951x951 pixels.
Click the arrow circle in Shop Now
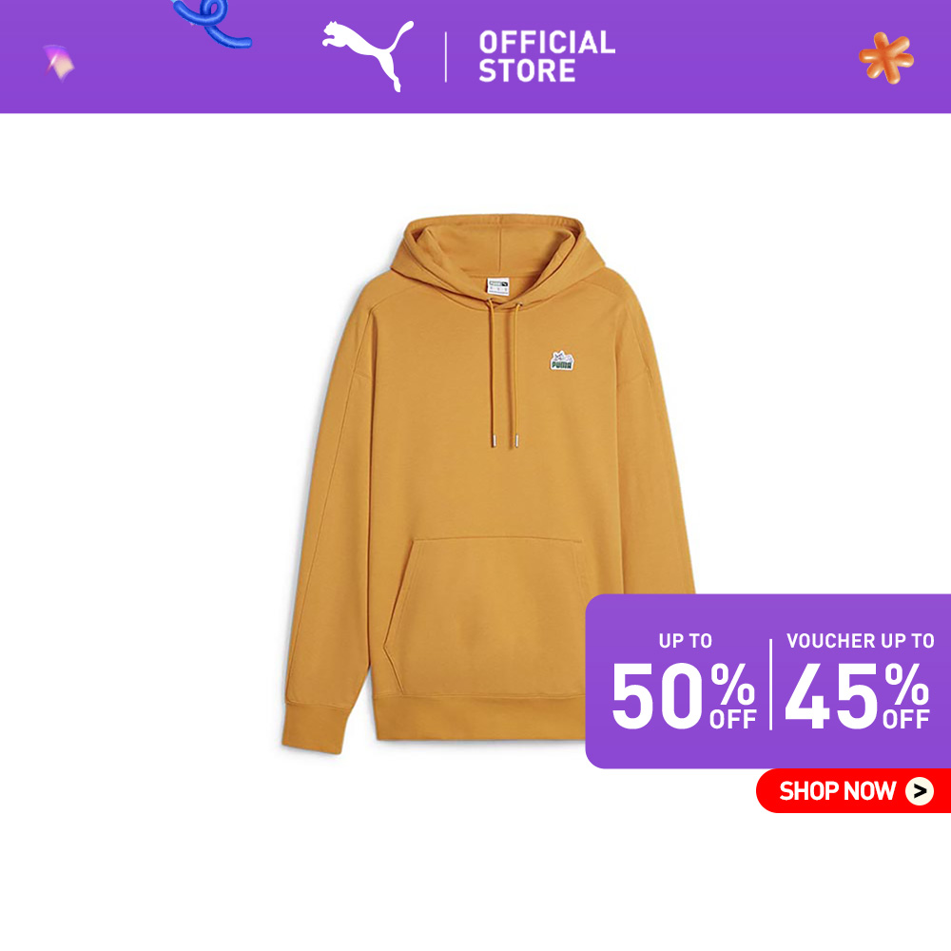[x=920, y=791]
